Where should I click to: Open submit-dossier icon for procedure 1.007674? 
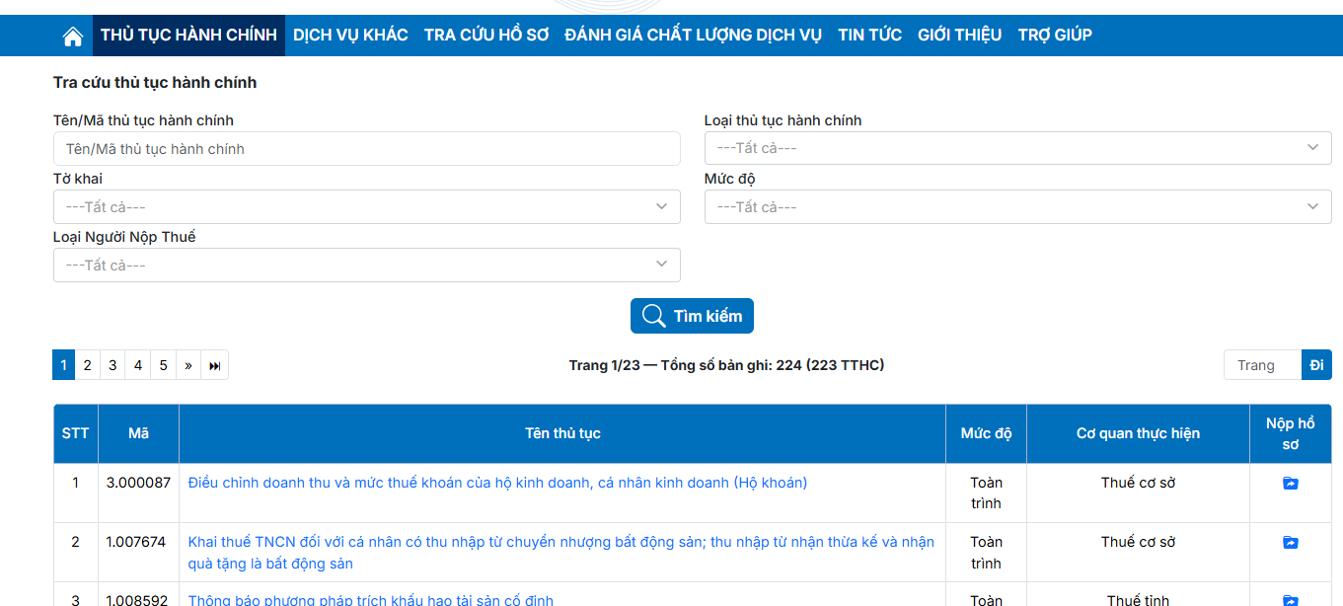pos(1290,543)
